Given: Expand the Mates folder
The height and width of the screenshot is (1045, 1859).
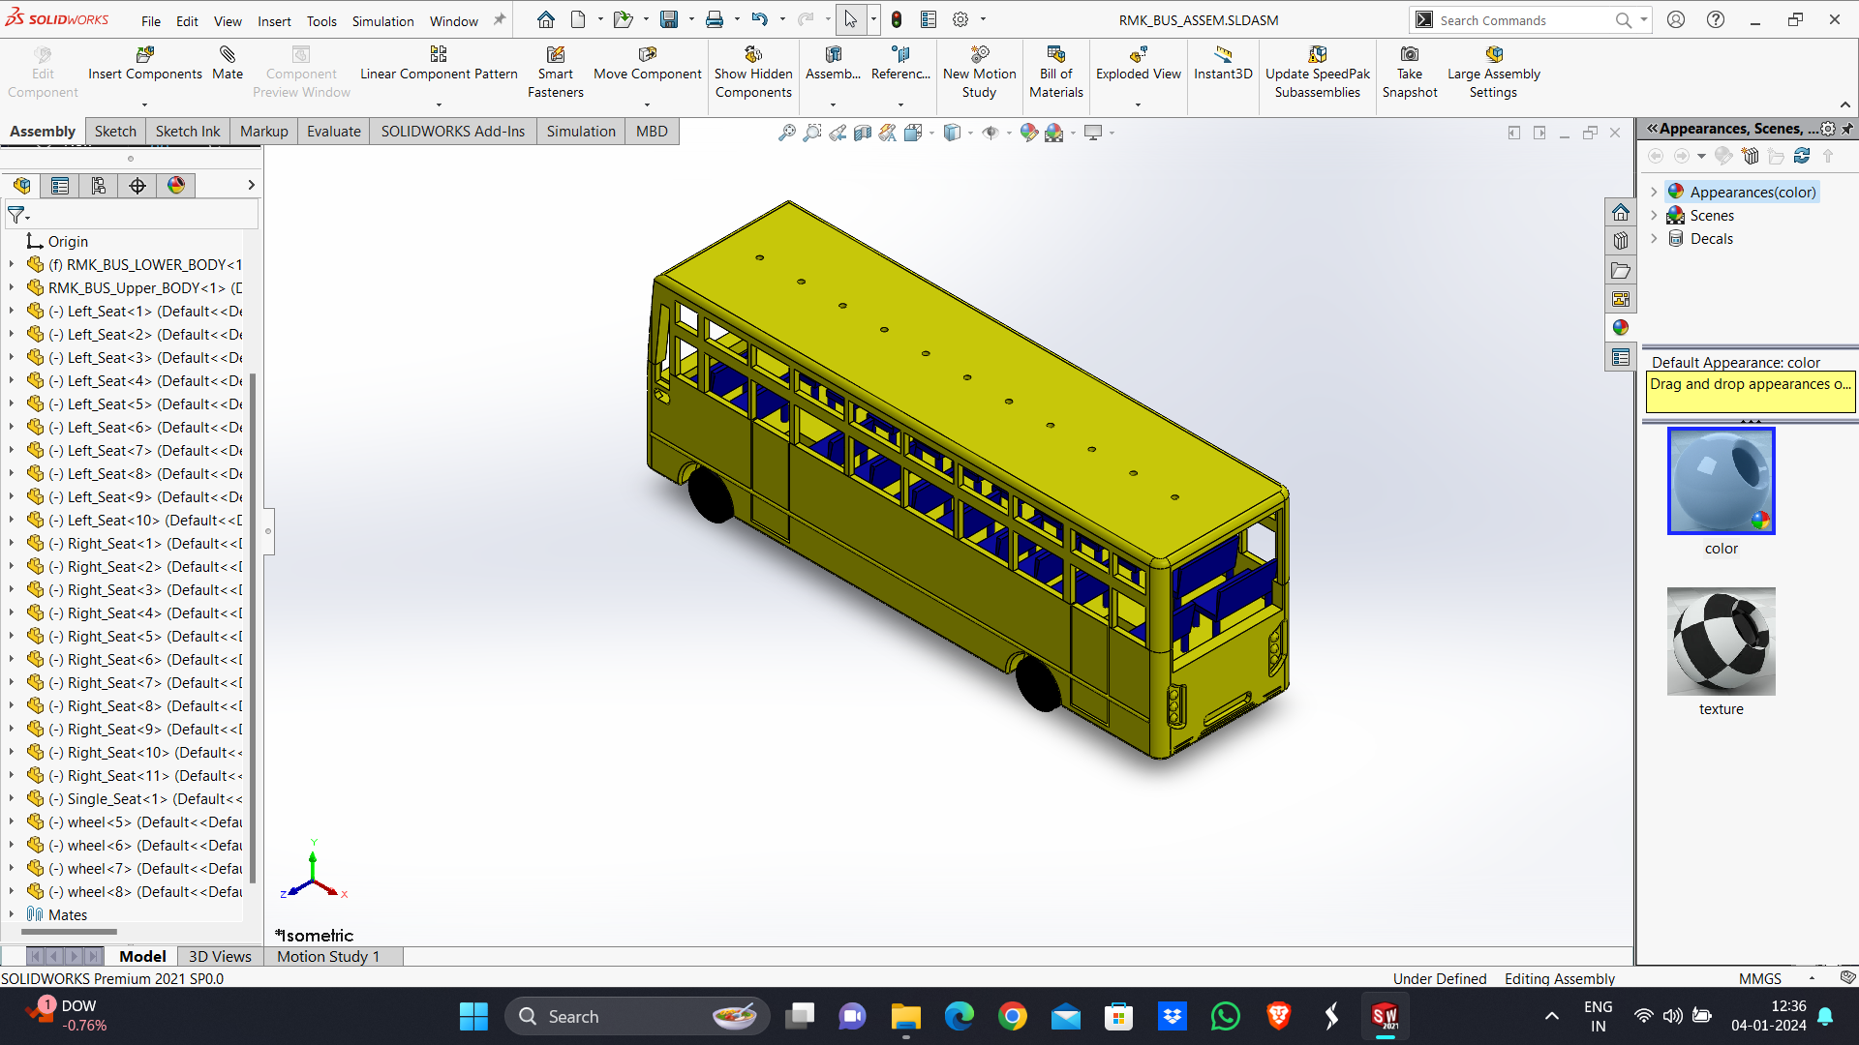Looking at the screenshot, I should coord(12,914).
